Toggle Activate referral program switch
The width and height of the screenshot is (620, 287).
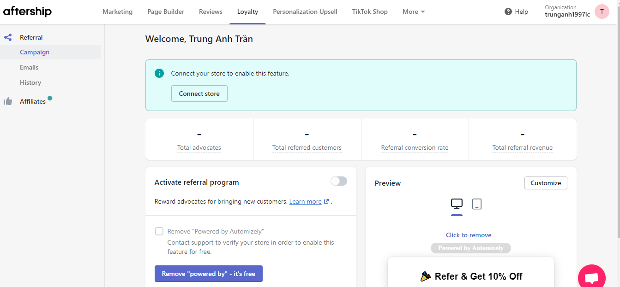tap(339, 182)
